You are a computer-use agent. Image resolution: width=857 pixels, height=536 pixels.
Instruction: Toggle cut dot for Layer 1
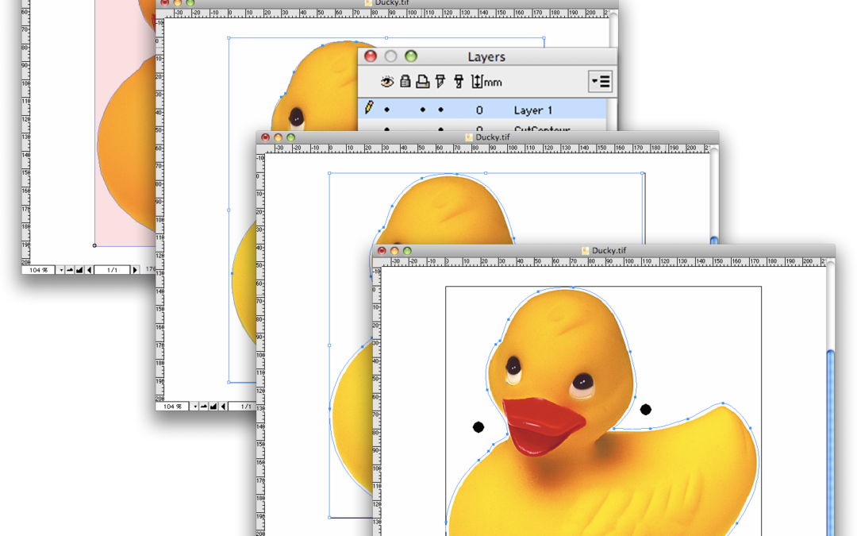click(440, 110)
